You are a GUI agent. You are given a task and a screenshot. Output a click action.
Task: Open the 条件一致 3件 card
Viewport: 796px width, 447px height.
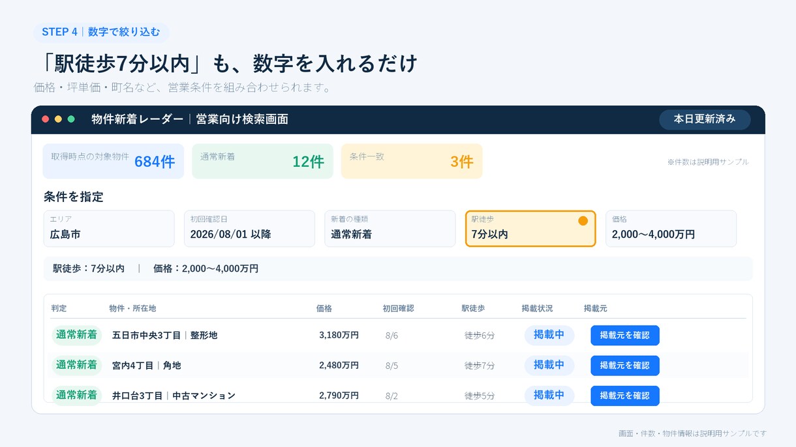[412, 161]
